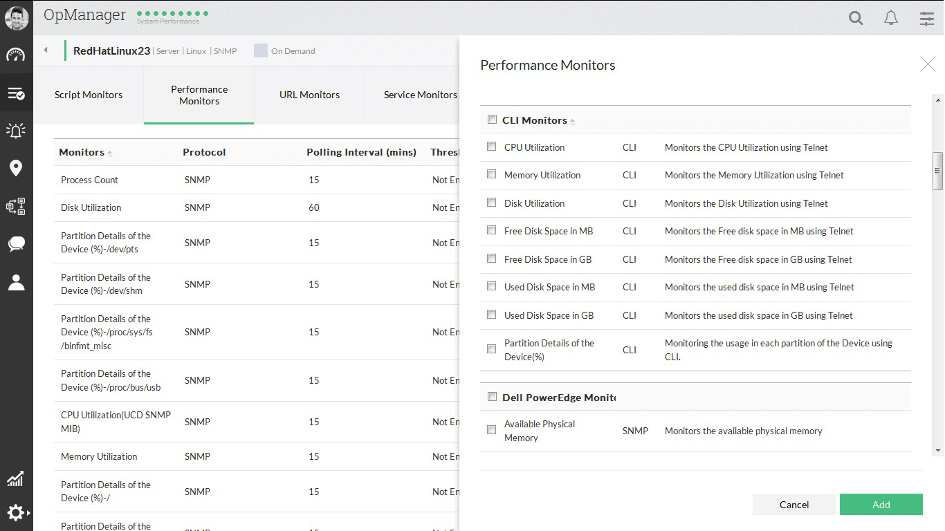Switch to the URL Monitors tab
The image size is (945, 531).
309,95
